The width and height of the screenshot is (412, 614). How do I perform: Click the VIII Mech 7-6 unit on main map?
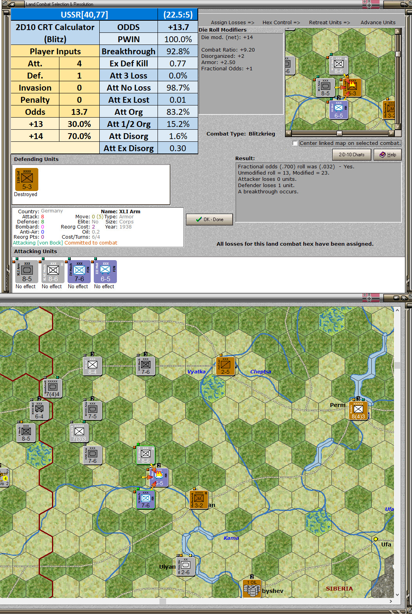[x=146, y=366]
